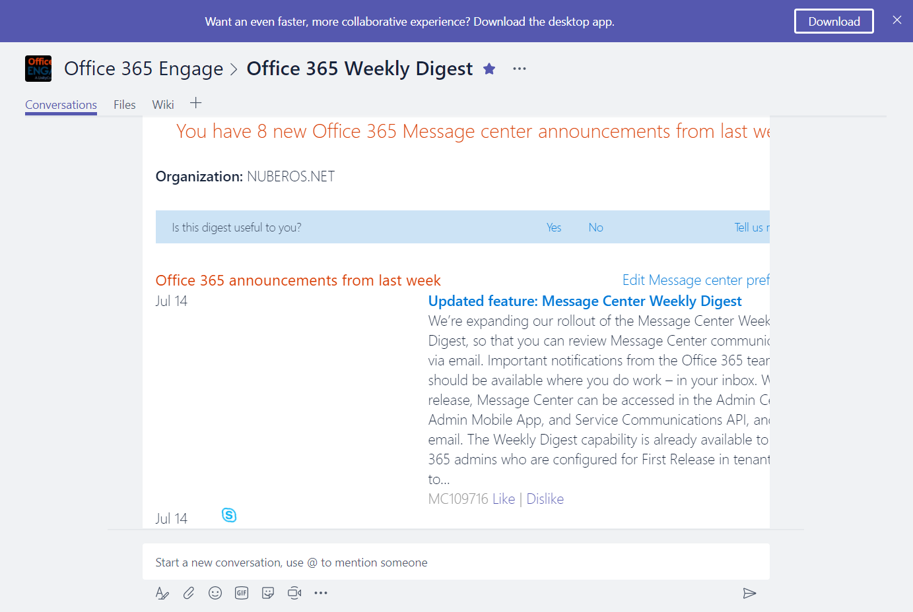Select the Conversations tab
Viewport: 913px width, 612px height.
point(61,104)
